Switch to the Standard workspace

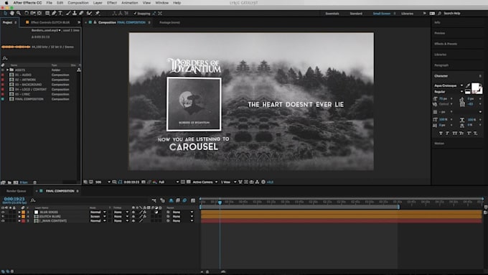pos(356,14)
